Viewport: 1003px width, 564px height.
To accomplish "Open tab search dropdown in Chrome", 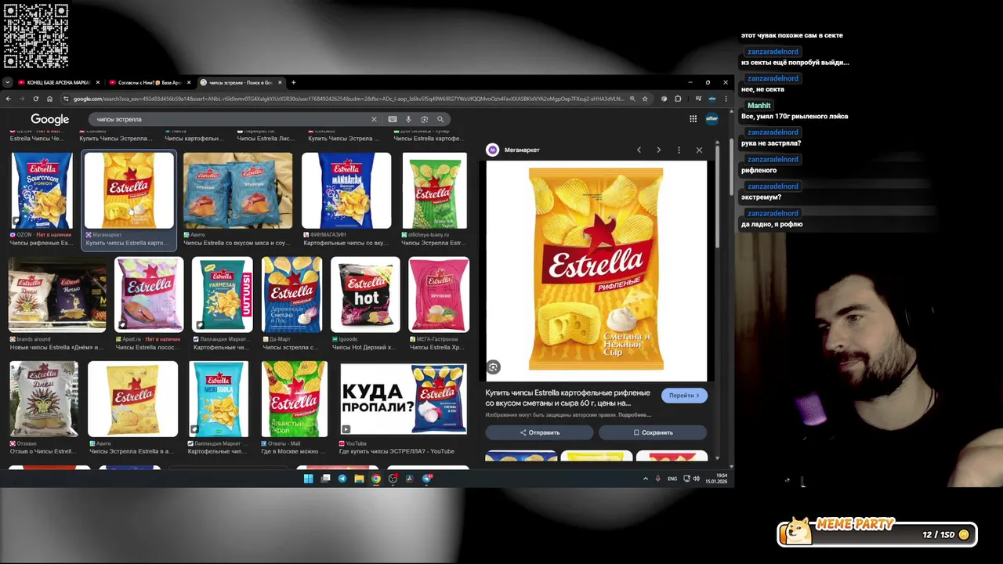I will (7, 82).
